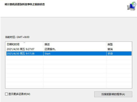Click the System Restore computer icon
The image size is (137, 102).
tap(132, 6)
